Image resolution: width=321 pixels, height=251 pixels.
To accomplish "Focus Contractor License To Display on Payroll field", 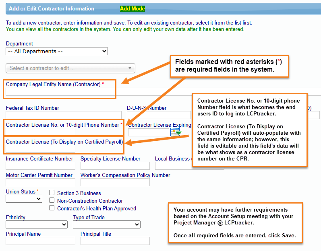I will click(x=41, y=149).
